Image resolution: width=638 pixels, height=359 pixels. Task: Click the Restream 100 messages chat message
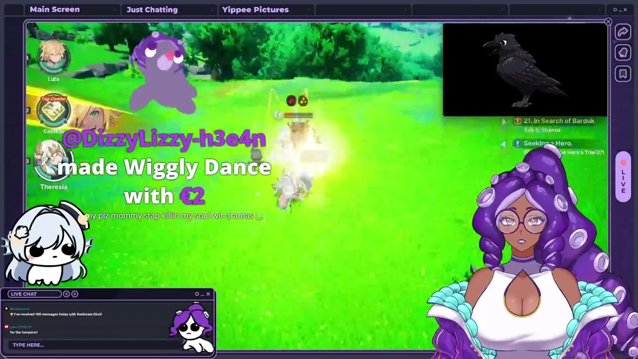click(x=58, y=314)
